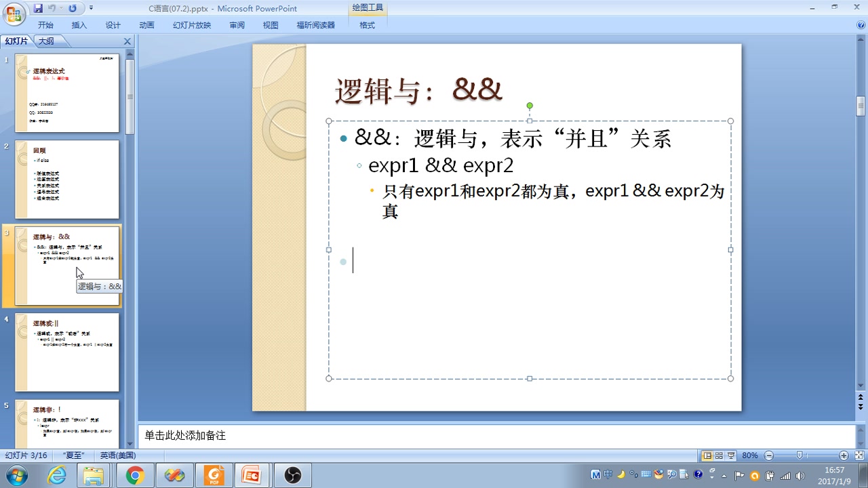Go to previous slide double-arrow button
Viewport: 868px width, 488px height.
coord(861,399)
